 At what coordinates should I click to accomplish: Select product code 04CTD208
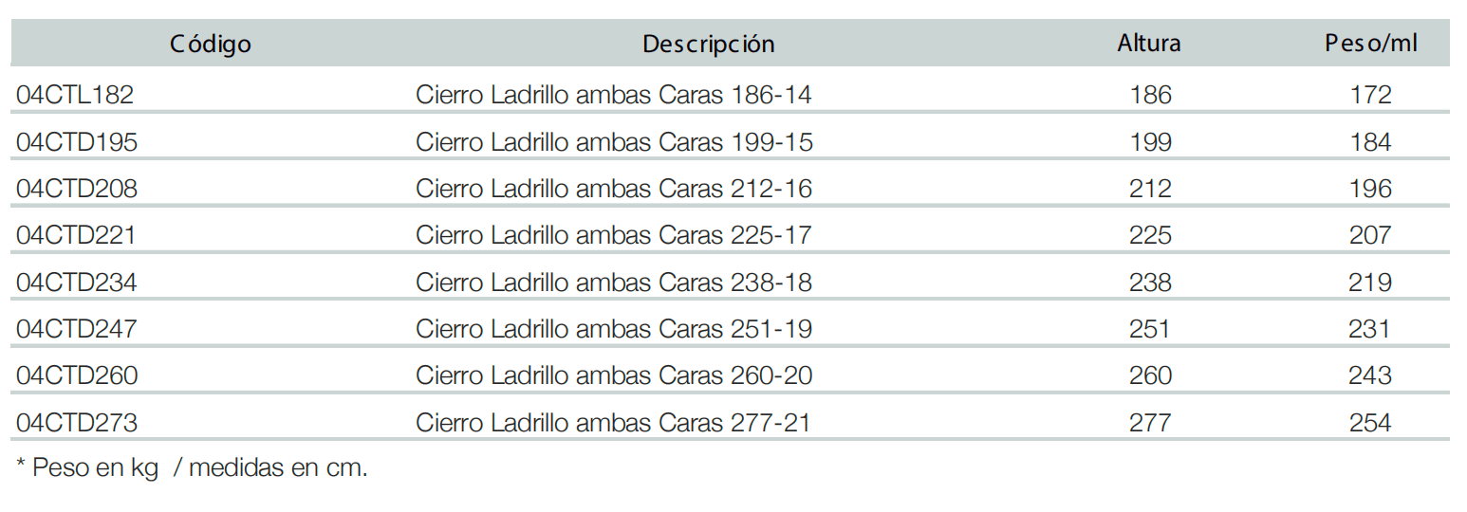point(77,189)
